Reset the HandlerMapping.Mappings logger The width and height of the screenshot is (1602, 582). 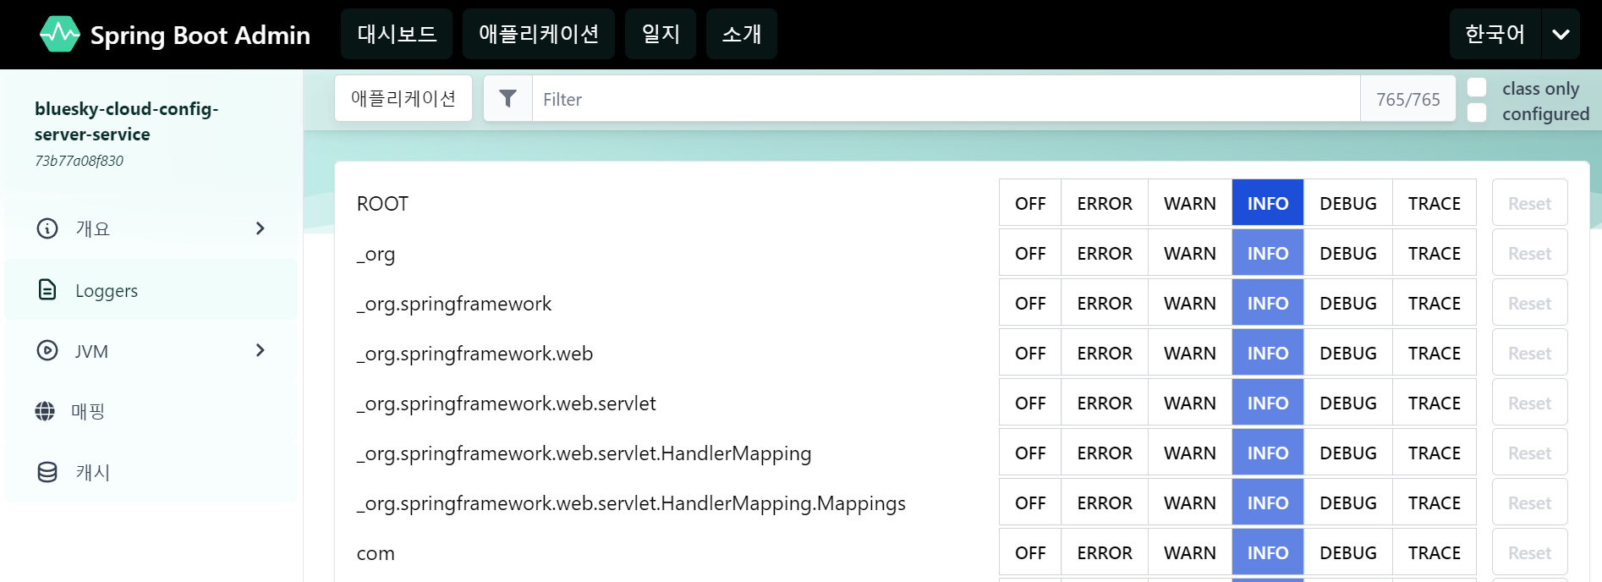[x=1529, y=502]
